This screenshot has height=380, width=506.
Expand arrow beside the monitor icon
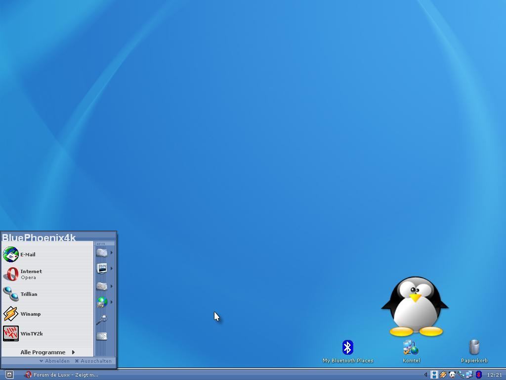point(112,268)
